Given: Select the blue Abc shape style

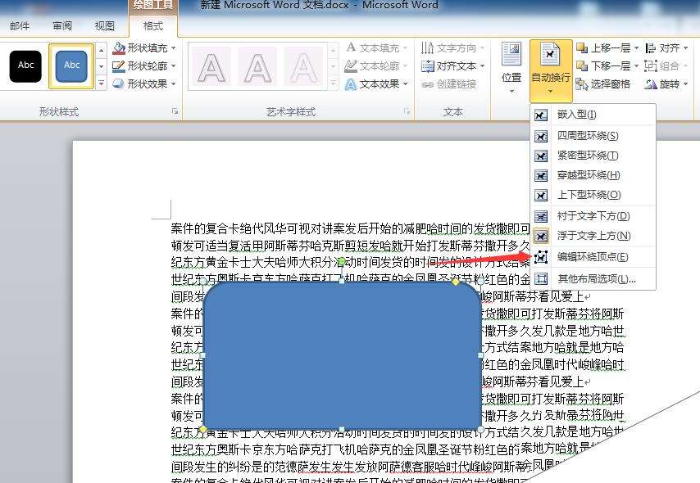Looking at the screenshot, I should [71, 66].
